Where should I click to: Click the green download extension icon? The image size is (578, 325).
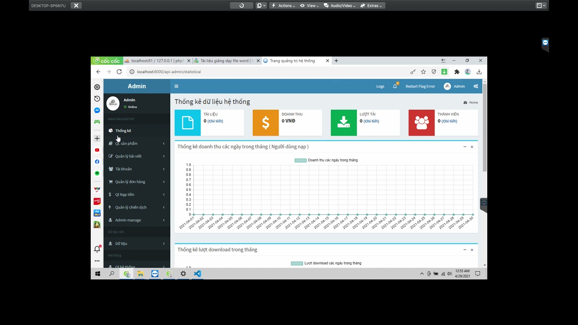click(x=444, y=72)
